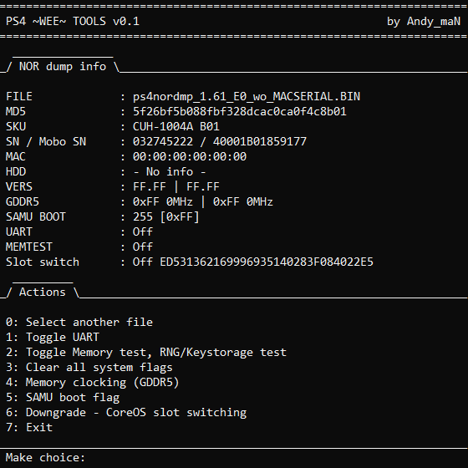Select menu option 0 Select another file
The height and width of the screenshot is (468, 468).
79,322
